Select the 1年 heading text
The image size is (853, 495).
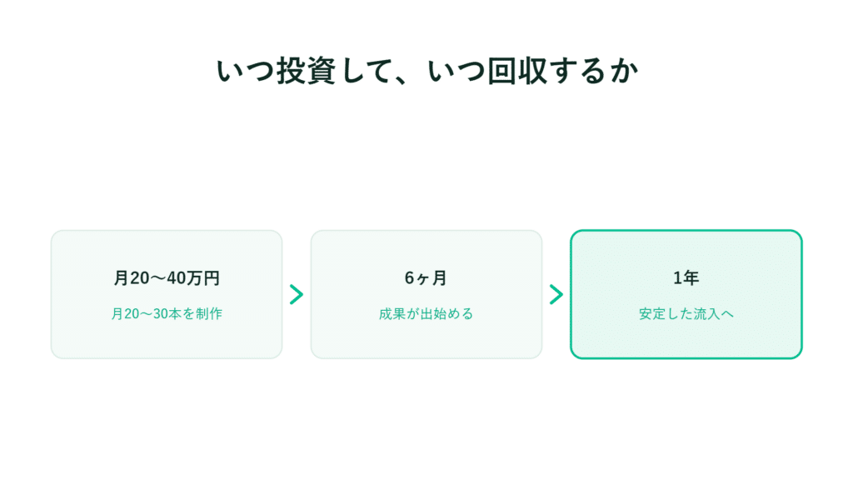(686, 278)
